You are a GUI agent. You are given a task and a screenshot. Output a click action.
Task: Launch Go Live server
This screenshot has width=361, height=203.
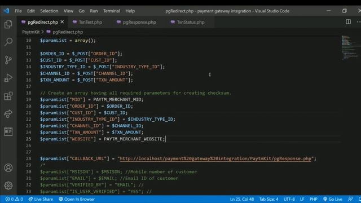click(332, 199)
